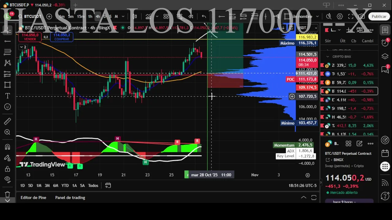Click the COMPRAR 114.050,2 buy button
The image size is (392, 220).
click(62, 37)
